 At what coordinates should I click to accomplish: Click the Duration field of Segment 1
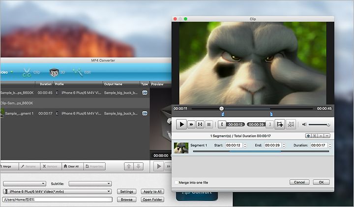tap(319, 146)
